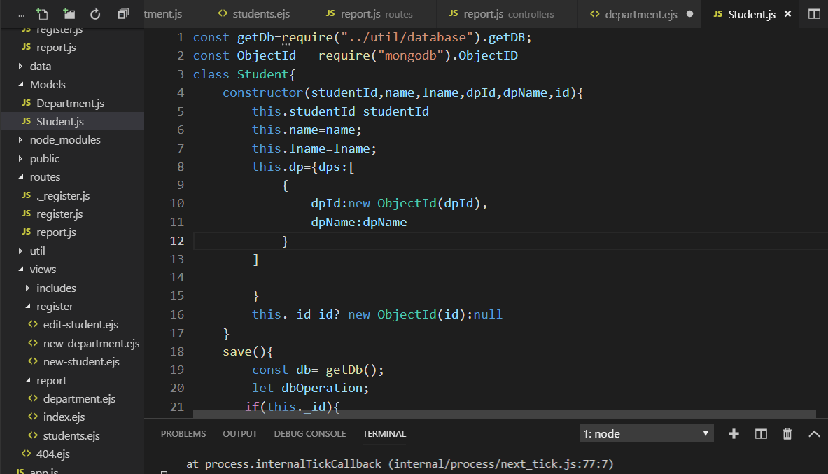This screenshot has width=828, height=474.
Task: Collapse the views folder
Action: (x=72, y=270)
